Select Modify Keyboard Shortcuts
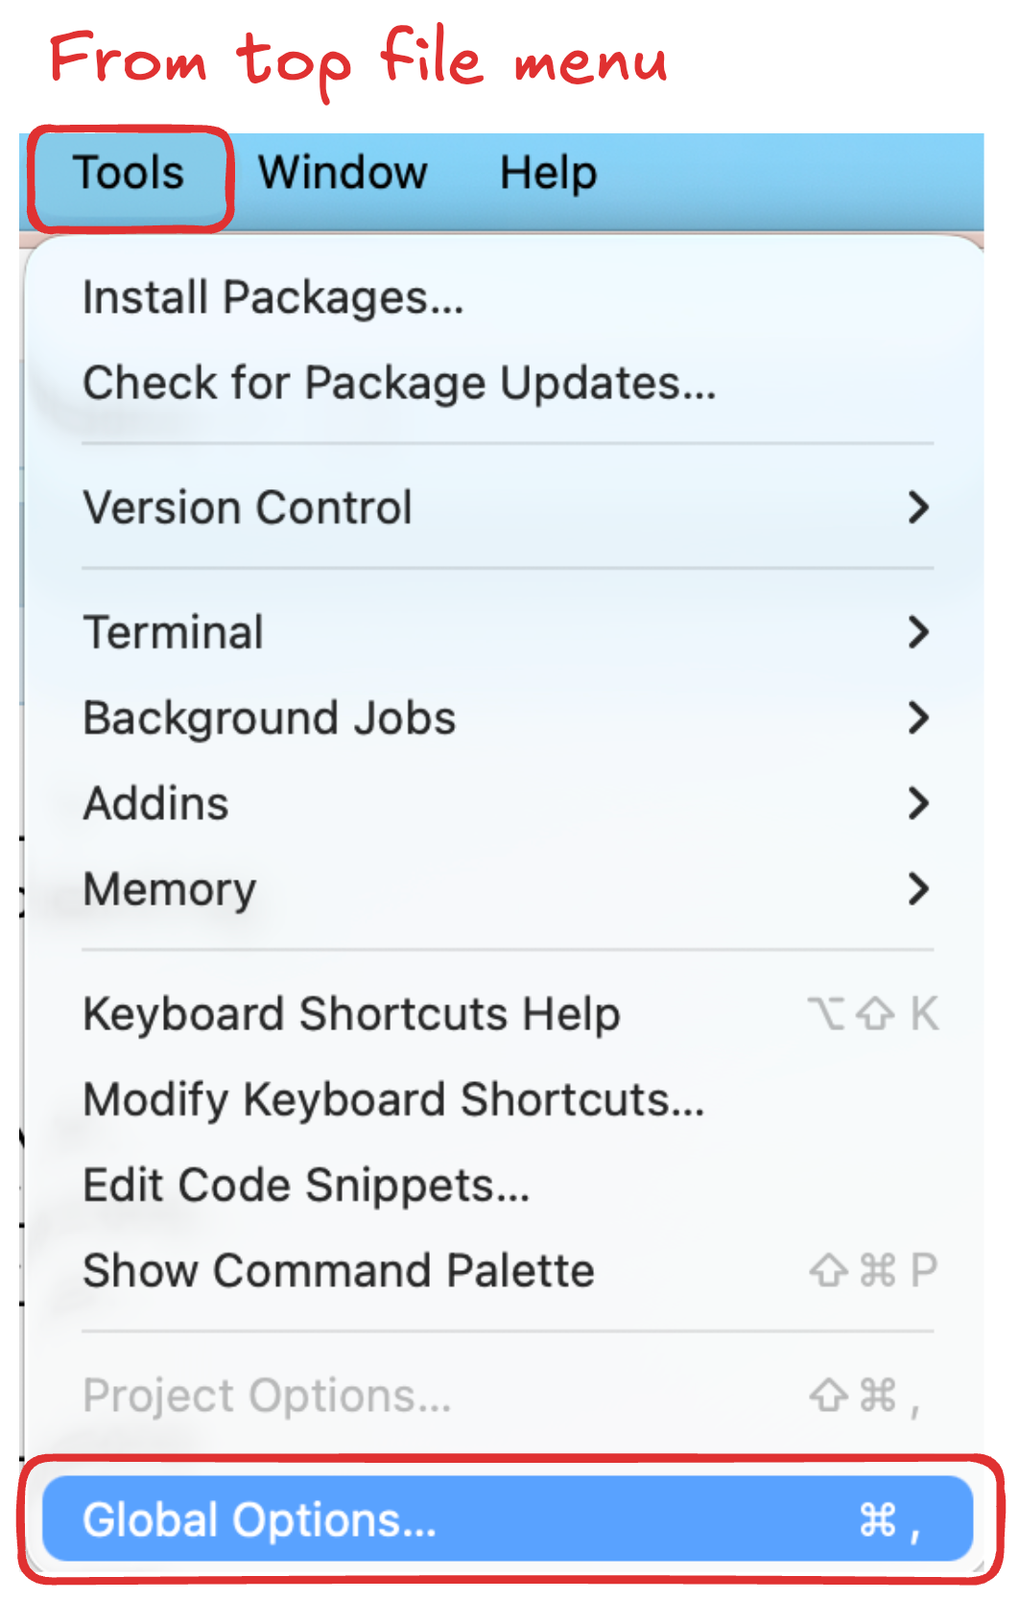Screen dimensions: 1019x1600 tap(393, 1099)
